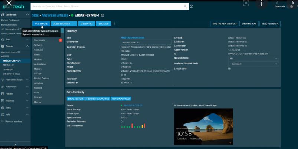This screenshot has height=149, width=298.
Task: Select Blank Dashboard in sidebar
Action: 9,25
